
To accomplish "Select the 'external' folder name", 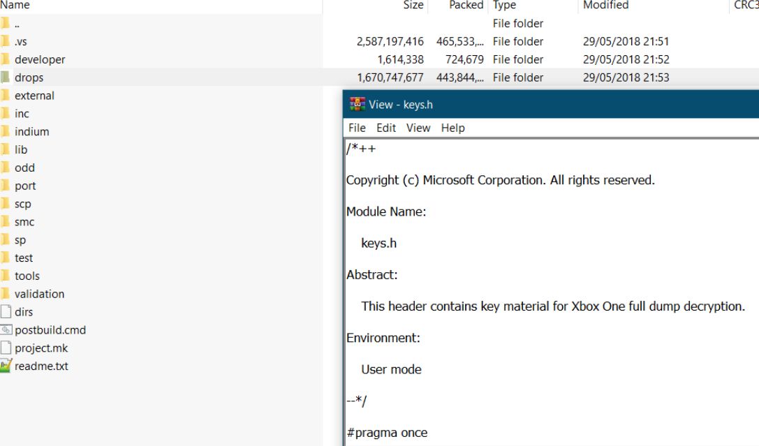I will coord(34,96).
